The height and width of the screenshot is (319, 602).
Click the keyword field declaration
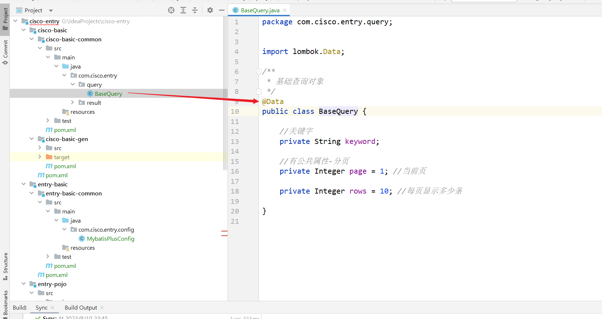329,141
